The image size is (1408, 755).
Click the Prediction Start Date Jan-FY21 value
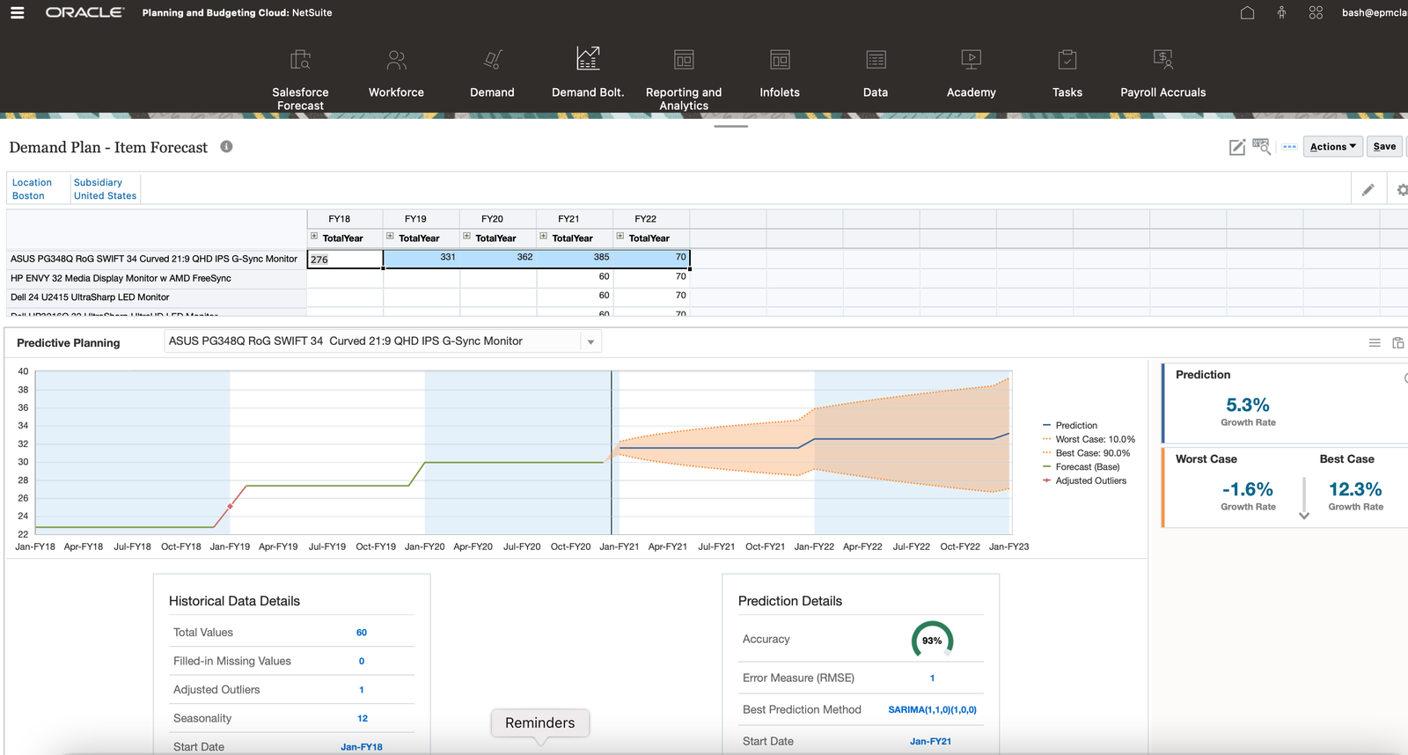point(930,742)
